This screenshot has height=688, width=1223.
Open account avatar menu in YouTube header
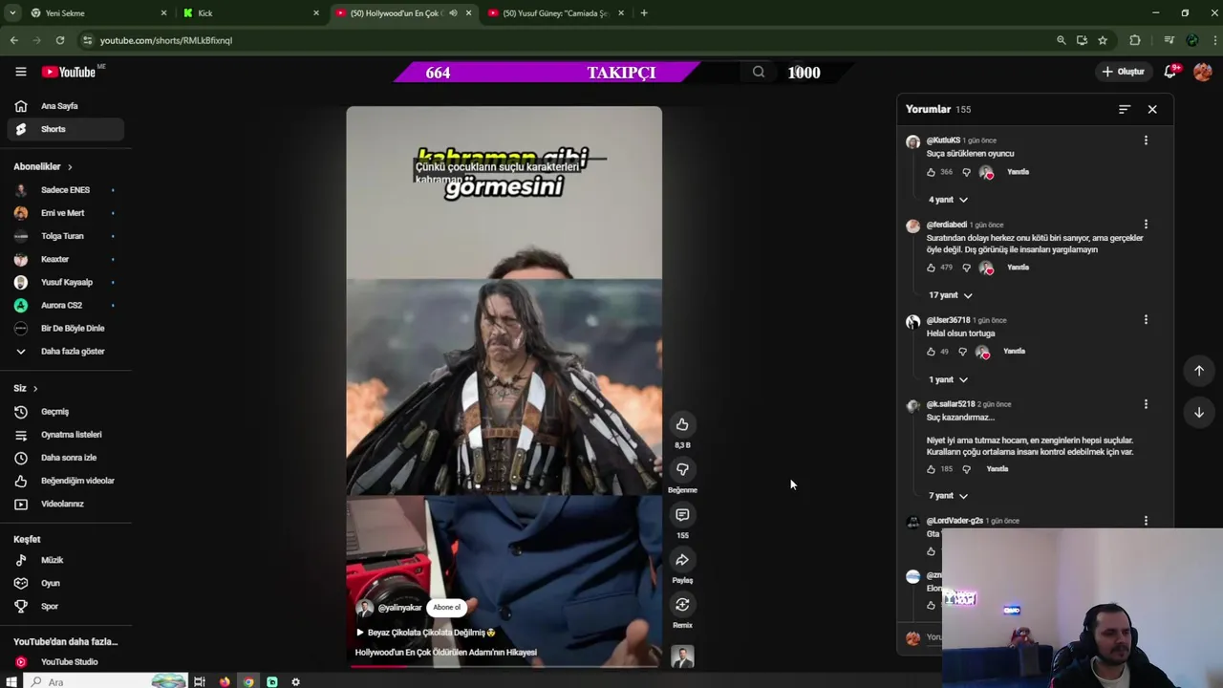[x=1203, y=72]
